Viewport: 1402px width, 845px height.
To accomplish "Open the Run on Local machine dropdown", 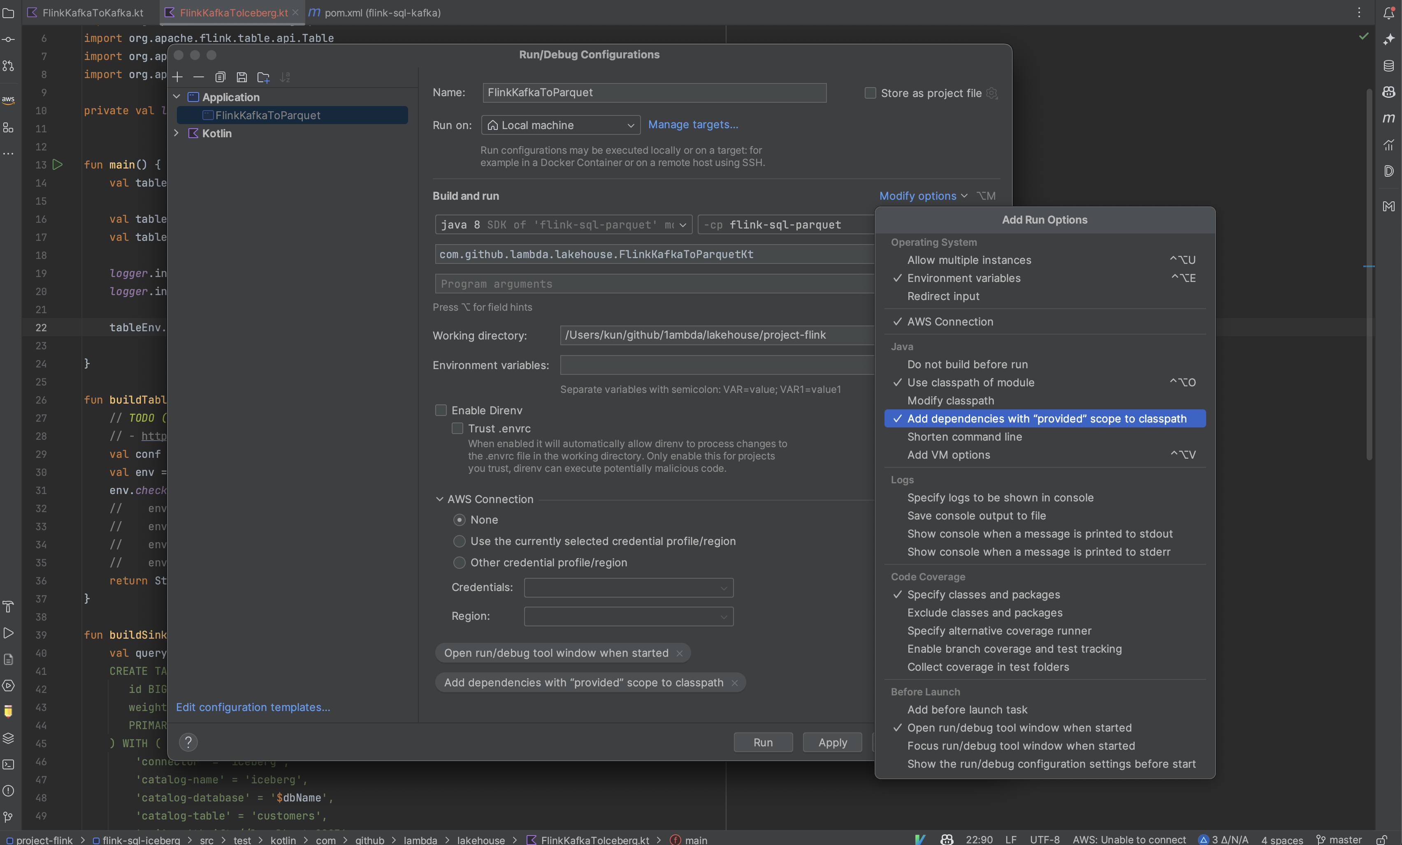I will [560, 125].
